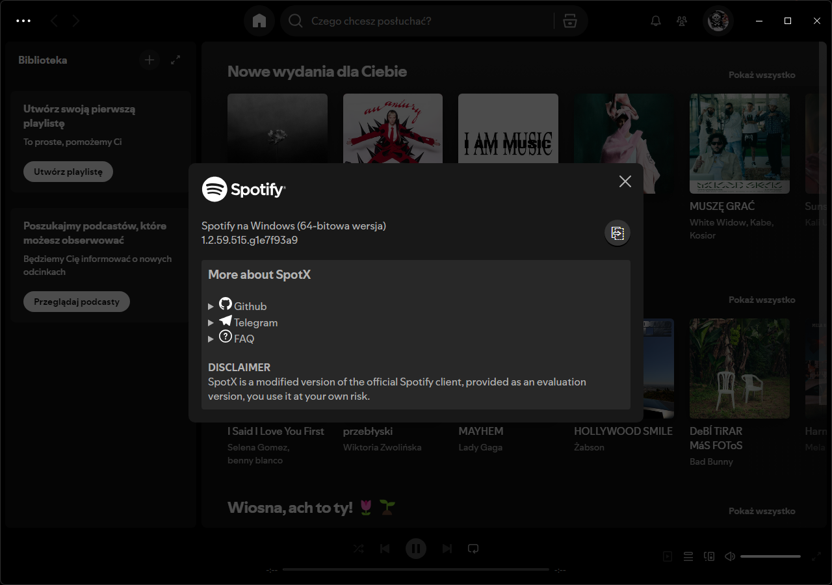Open artist Bad Bunny
Screen dimensions: 832x585
(711, 461)
